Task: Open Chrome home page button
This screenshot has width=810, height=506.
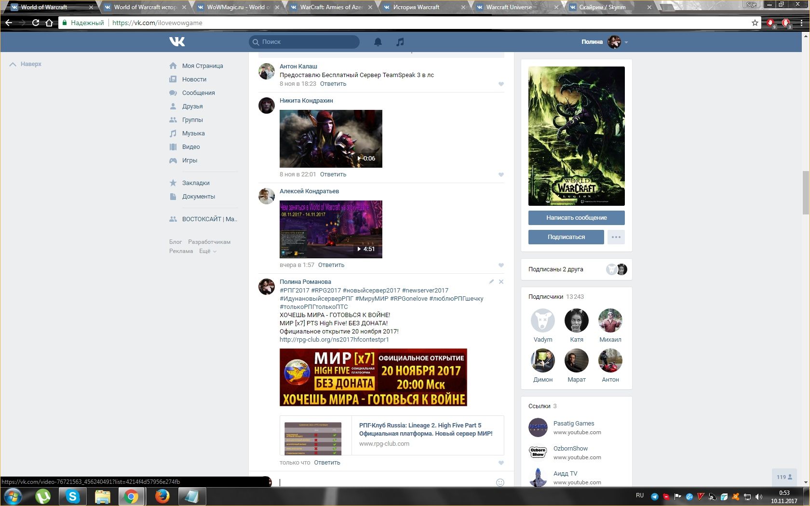Action: click(49, 23)
